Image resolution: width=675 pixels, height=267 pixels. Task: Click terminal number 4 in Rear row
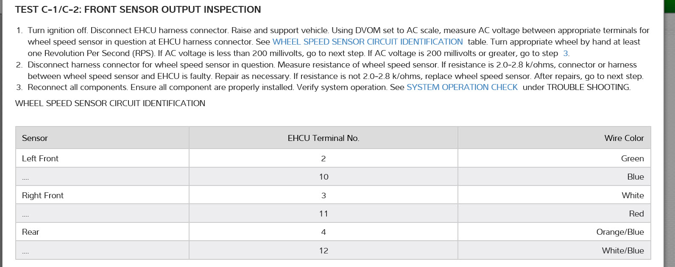pyautogui.click(x=324, y=232)
